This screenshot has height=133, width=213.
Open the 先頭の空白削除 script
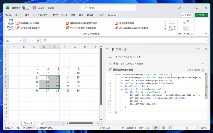tap(125, 23)
